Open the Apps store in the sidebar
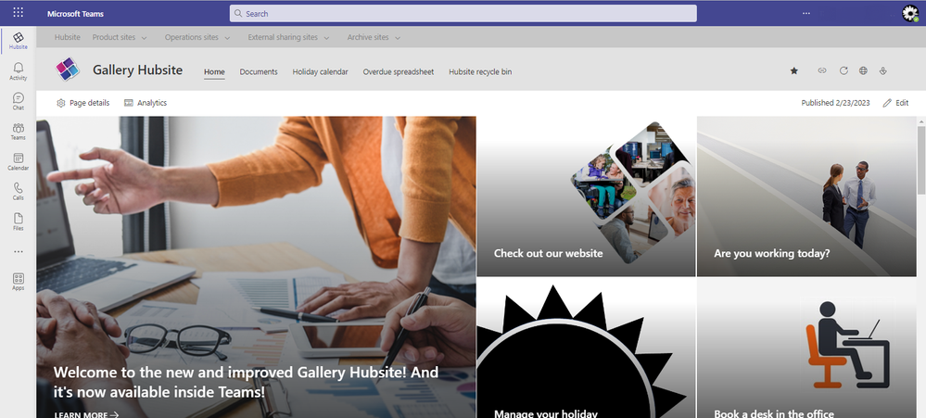 (x=19, y=282)
